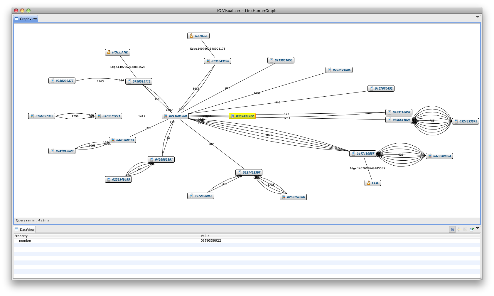Image resolution: width=494 pixels, height=296 pixels.
Task: Click edge label Edge.1407662649705565
Action: tap(367, 168)
